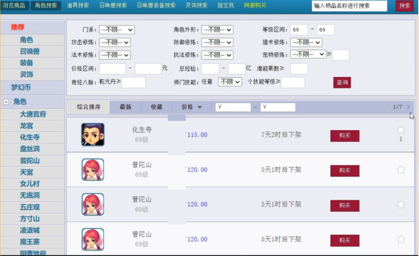
Task: Click 购买 for the 化生寺 listing
Action: [345, 136]
